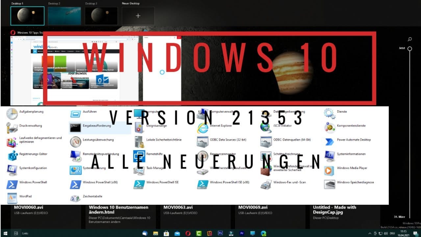Viewport: 421px width, 237px height.
Task: Open Windows-Speicherdiagnose
Action: click(349, 184)
